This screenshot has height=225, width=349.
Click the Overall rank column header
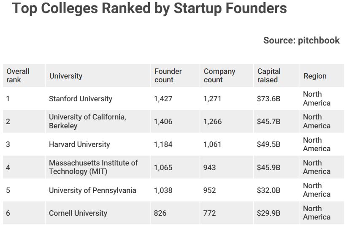(18, 76)
